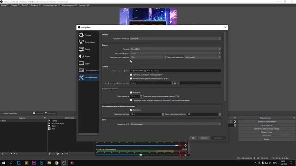Start the virtual camera button
This screenshot has height=166, width=296.
266,129
